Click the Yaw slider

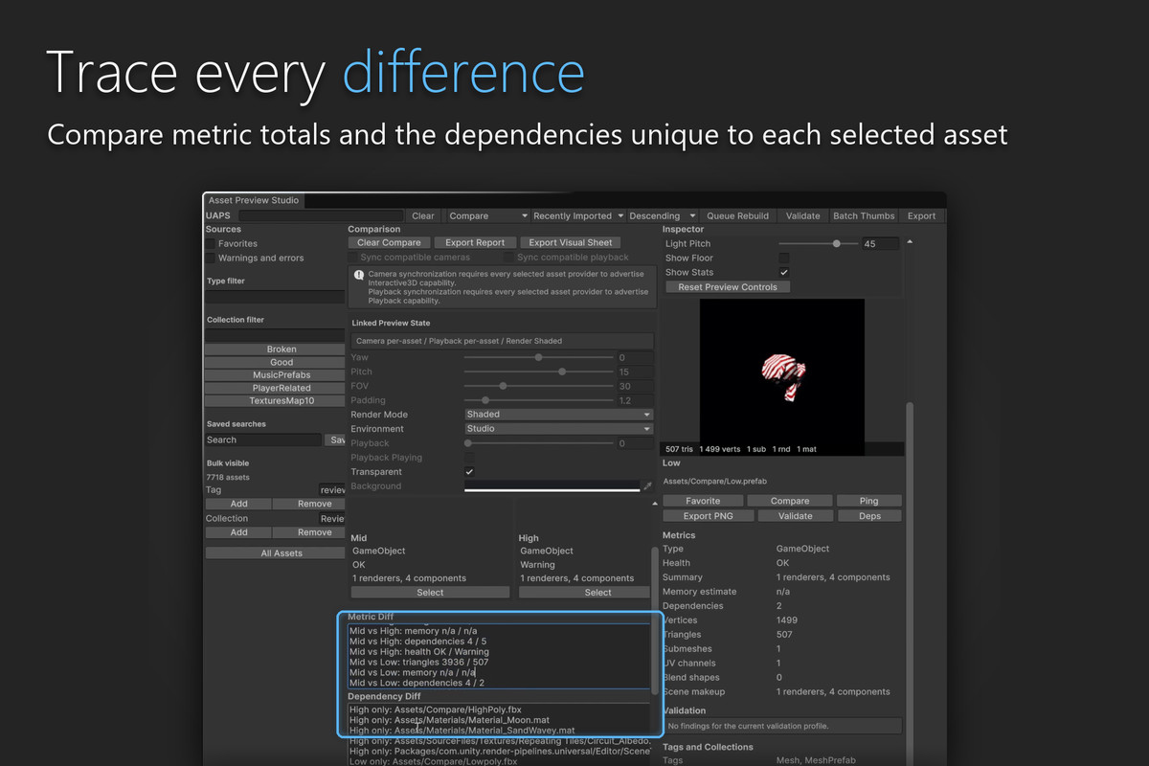point(538,357)
